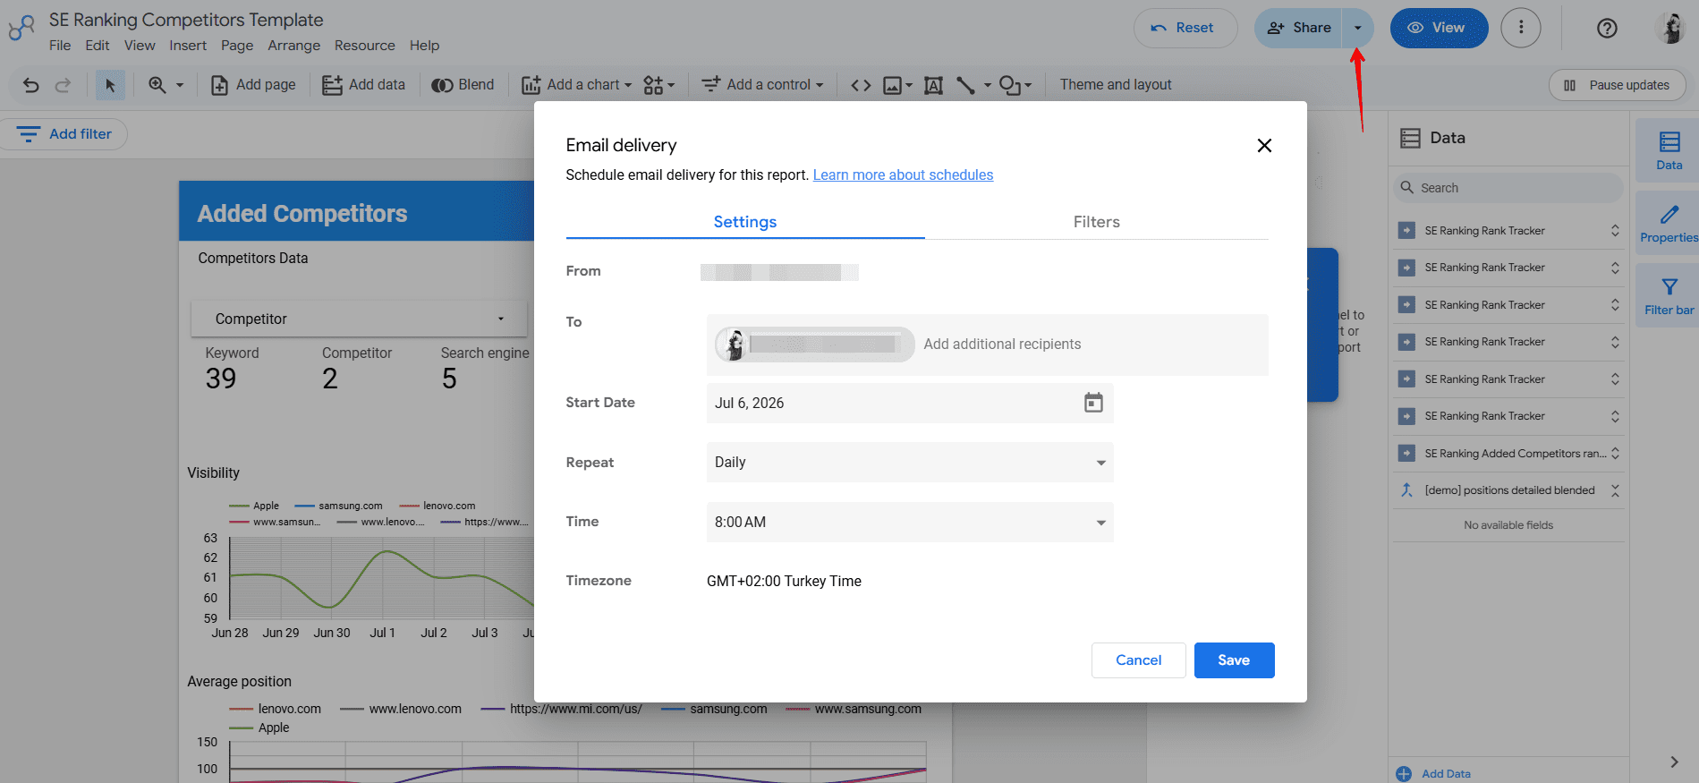Click the Add filter button
The width and height of the screenshot is (1699, 783).
coord(64,134)
